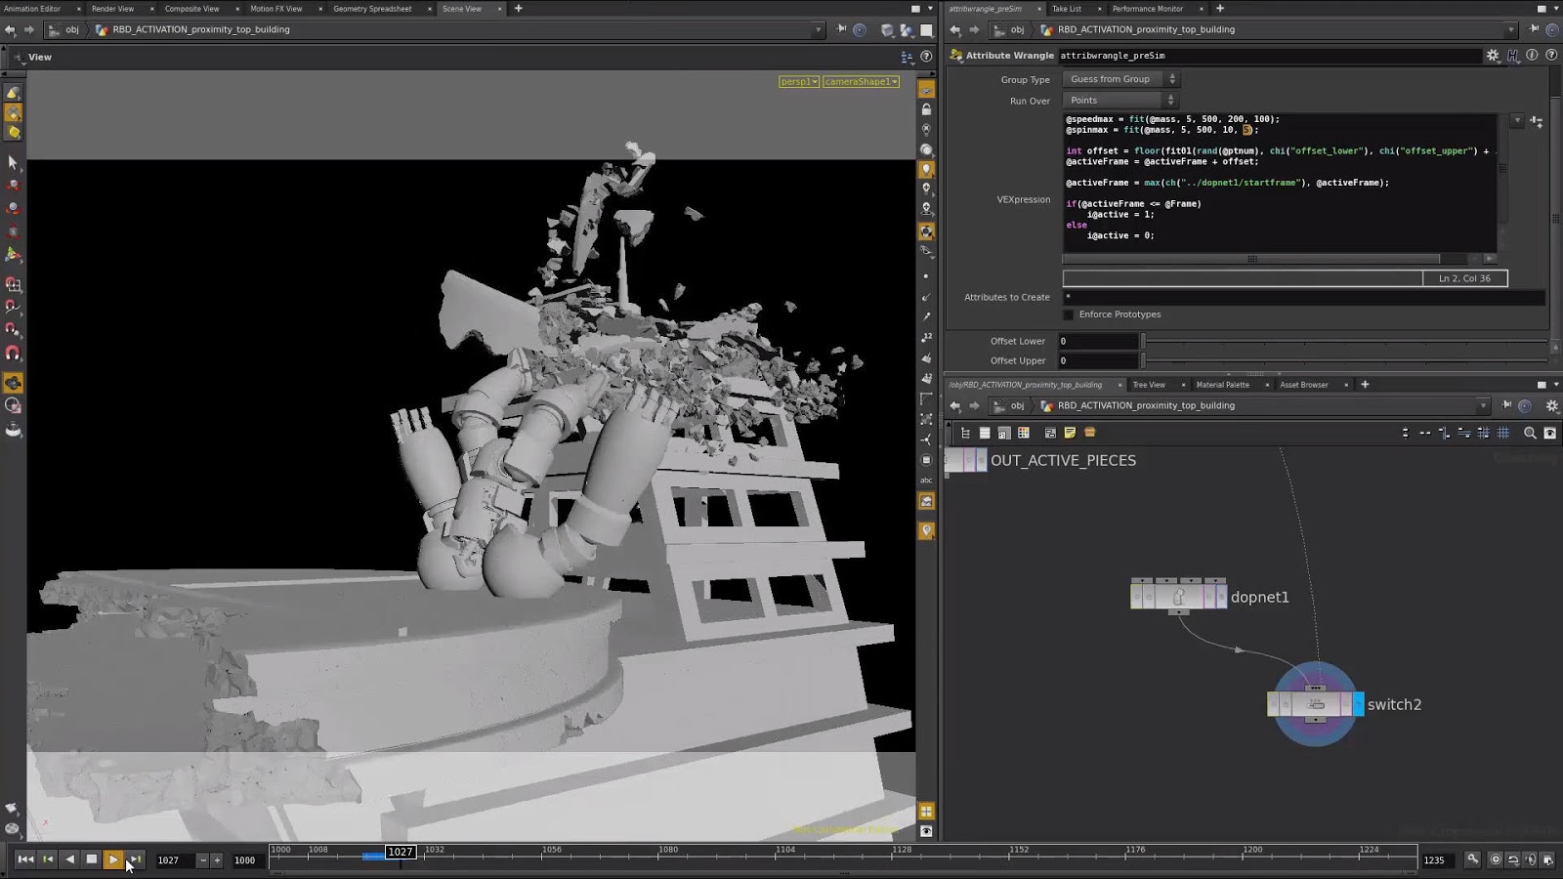1563x879 pixels.
Task: Toggle the pin icon in network pane
Action: click(x=1506, y=405)
